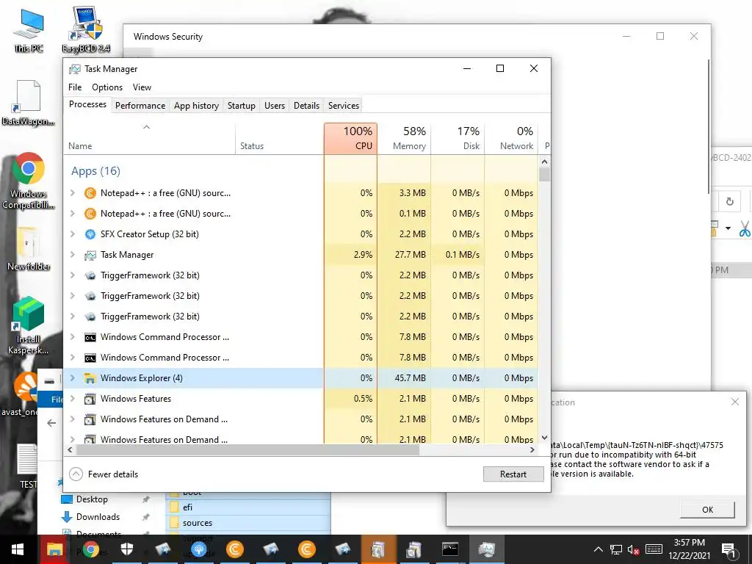Screen dimensions: 752x564
Task: Click the Windows Explorer (4) row icon
Action: tap(90, 378)
